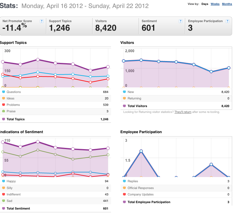Viewport: 234px width, 216px height.
Task: Click the Praise legend marker icon
Action: pyautogui.click(x=4, y=111)
